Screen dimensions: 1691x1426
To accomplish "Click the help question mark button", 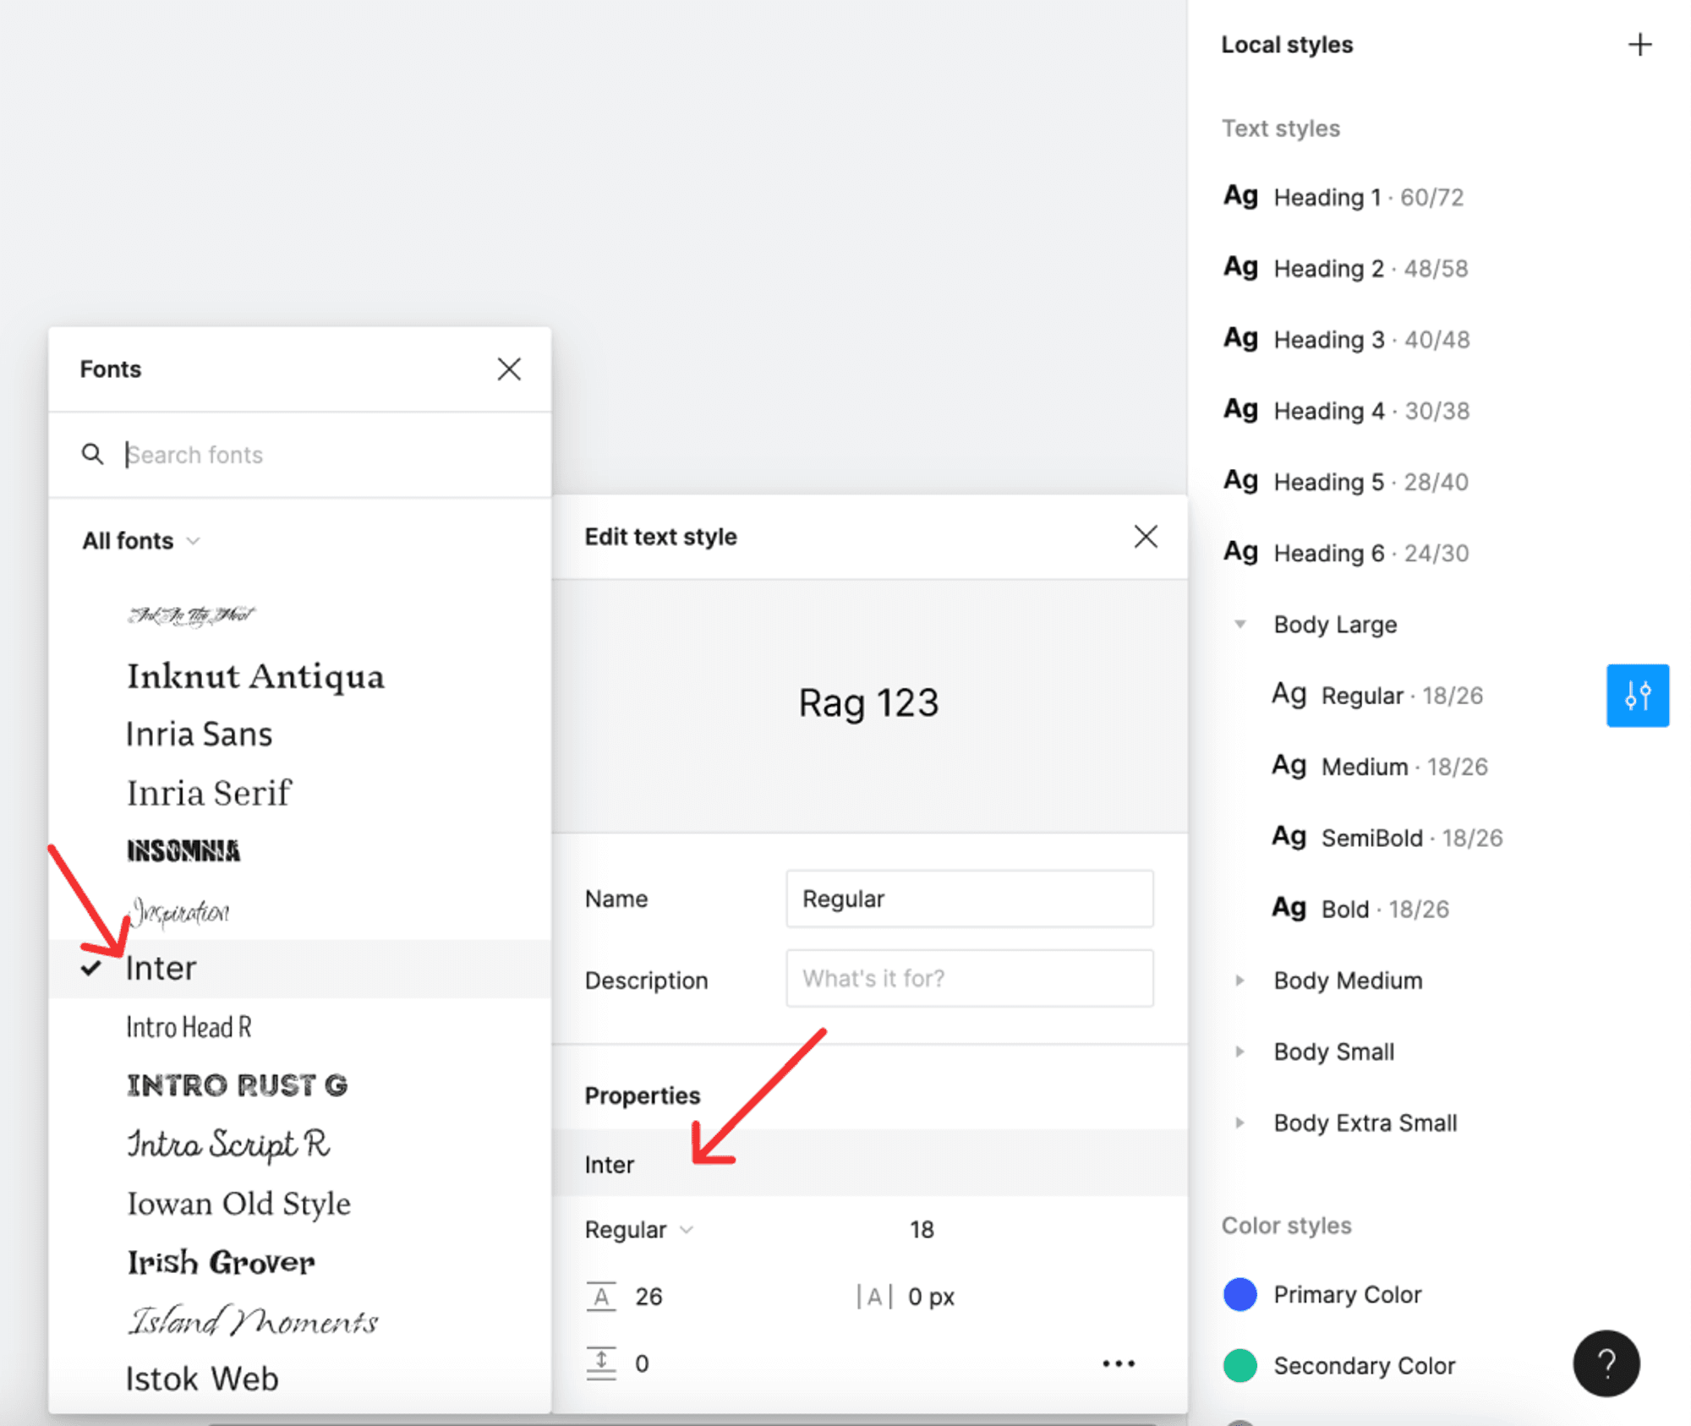I will 1609,1359.
